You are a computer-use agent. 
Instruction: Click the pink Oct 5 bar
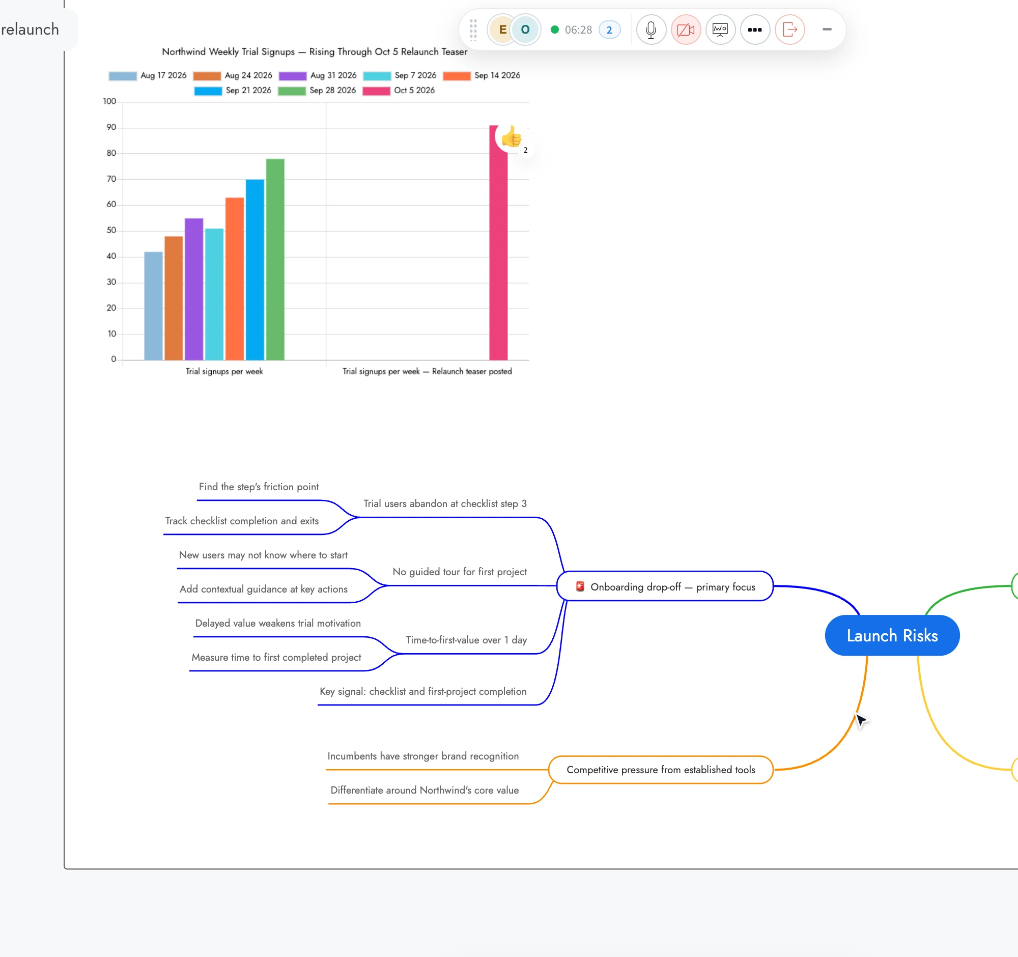point(498,243)
